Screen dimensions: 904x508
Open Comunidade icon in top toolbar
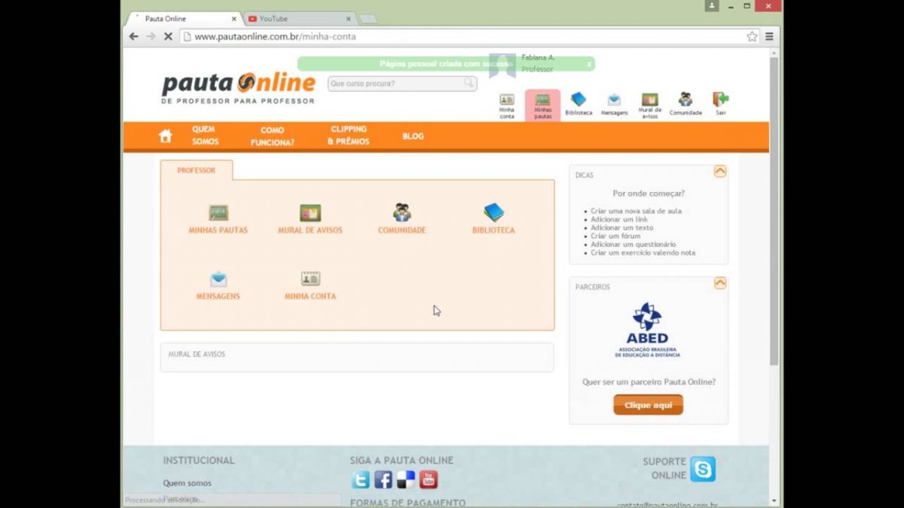coord(686,105)
